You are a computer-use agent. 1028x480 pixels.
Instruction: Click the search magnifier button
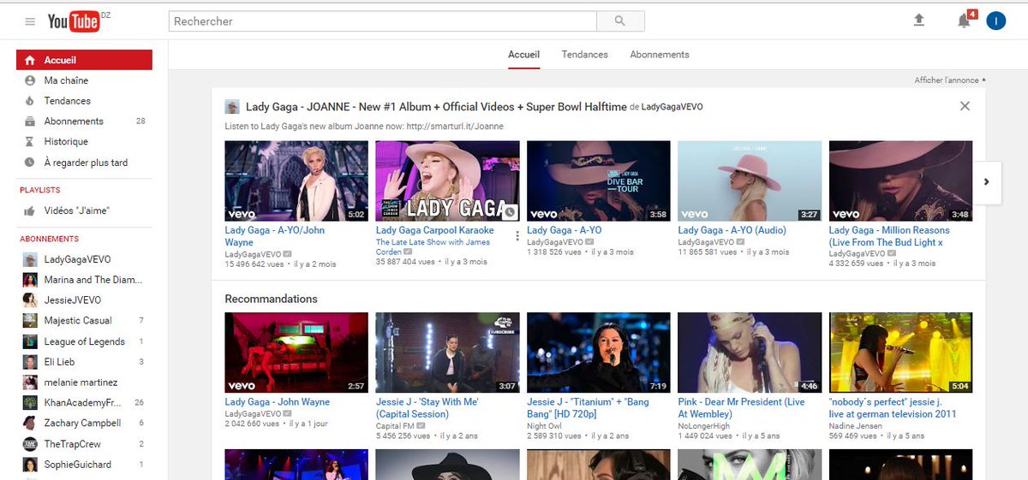(x=619, y=21)
